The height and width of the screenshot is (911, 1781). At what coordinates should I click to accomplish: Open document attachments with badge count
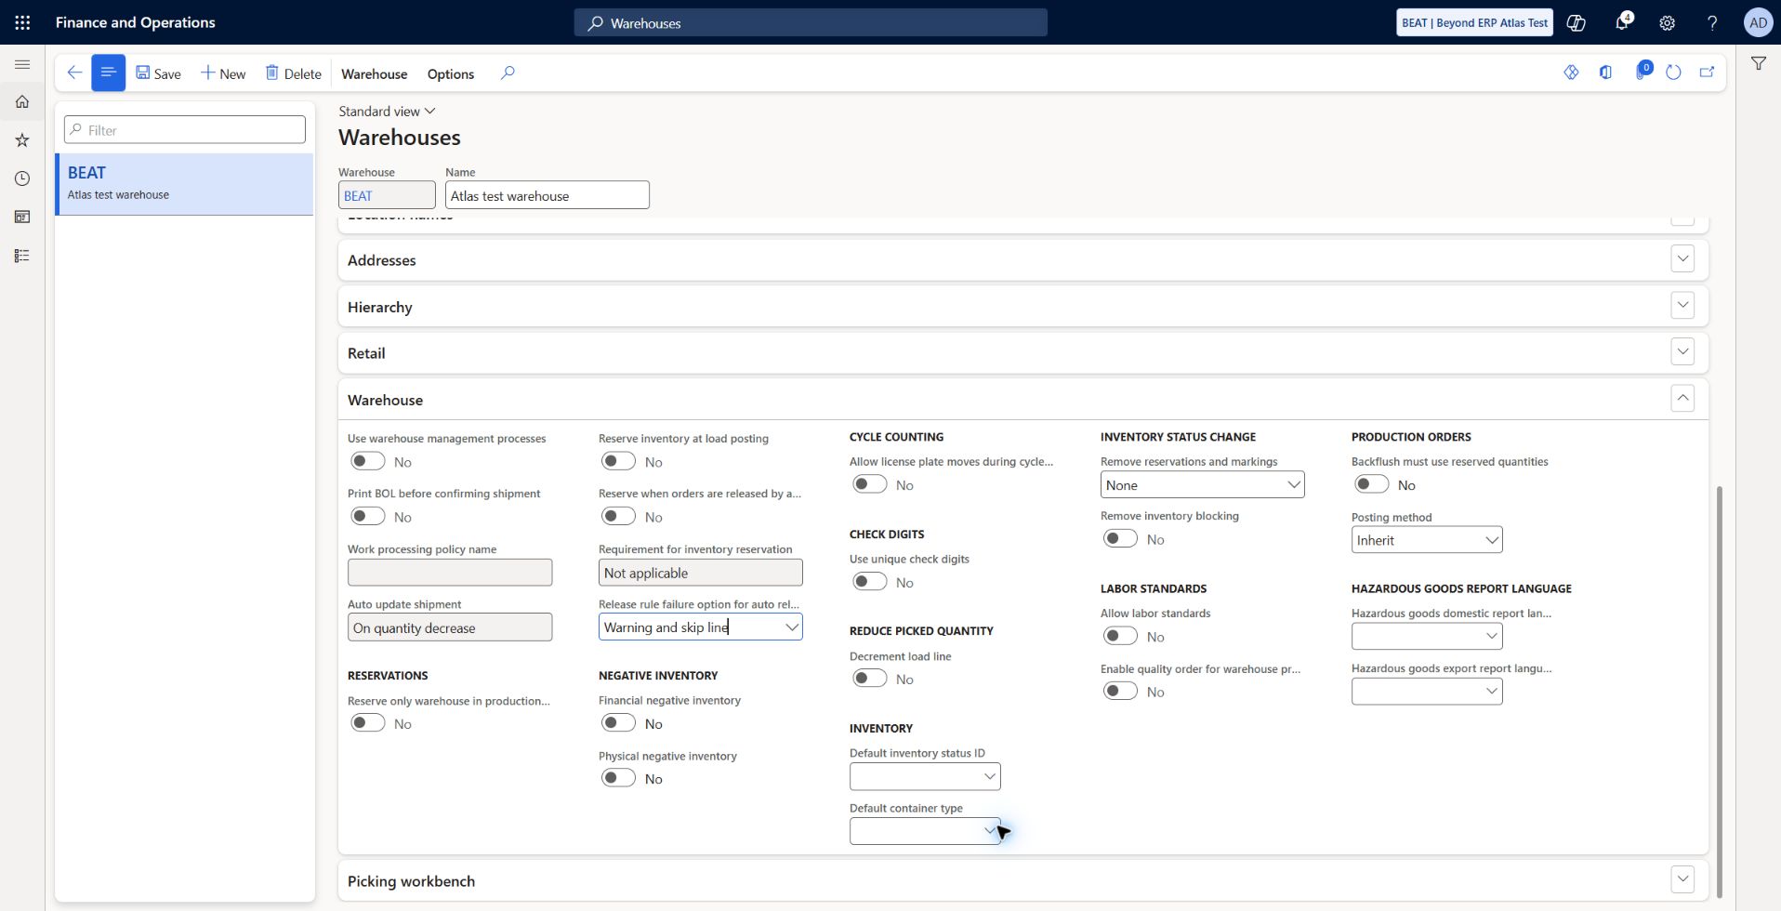click(1642, 72)
